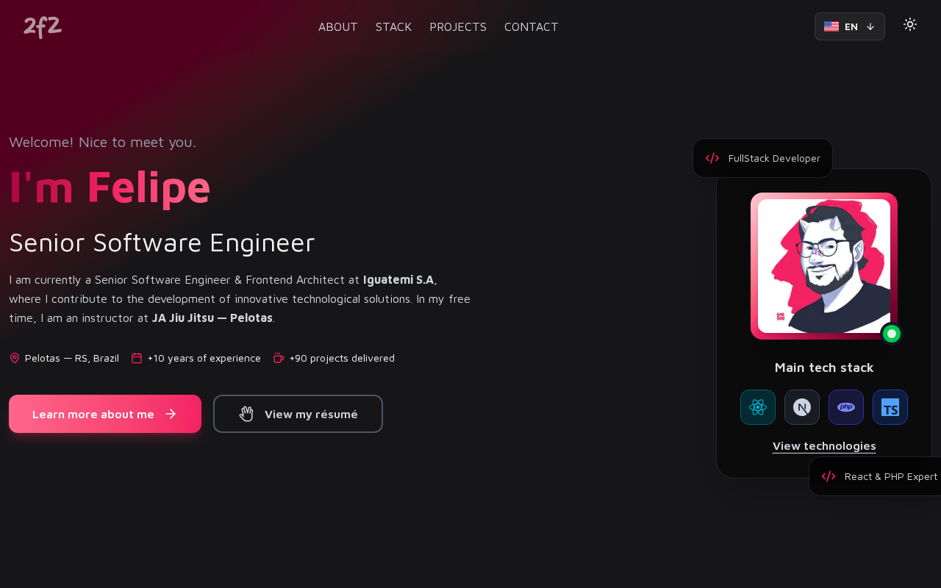Click the PHP icon
941x588 pixels.
pos(846,407)
